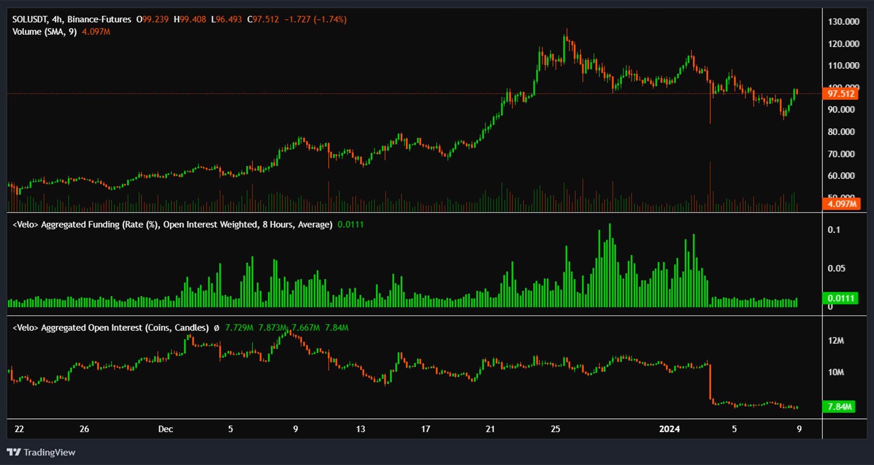Select the Volume (SMA, 9) indicator label
The width and height of the screenshot is (874, 465).
pos(44,32)
